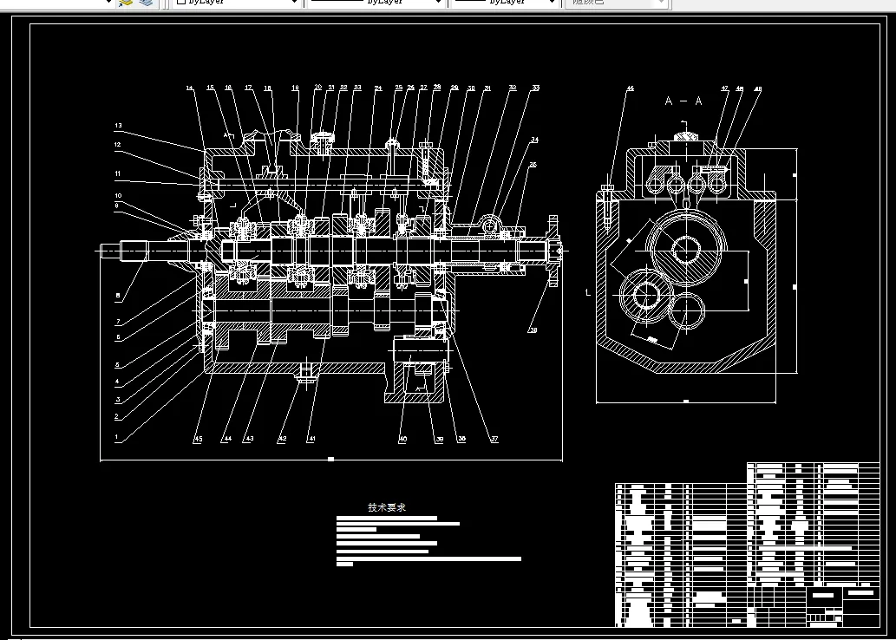Viewport: 896px width, 640px height.
Task: Select the 'A – A' section view title
Action: 683,101
